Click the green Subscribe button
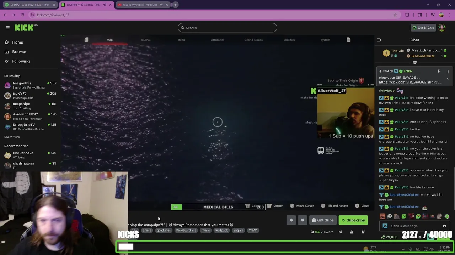 (353, 220)
